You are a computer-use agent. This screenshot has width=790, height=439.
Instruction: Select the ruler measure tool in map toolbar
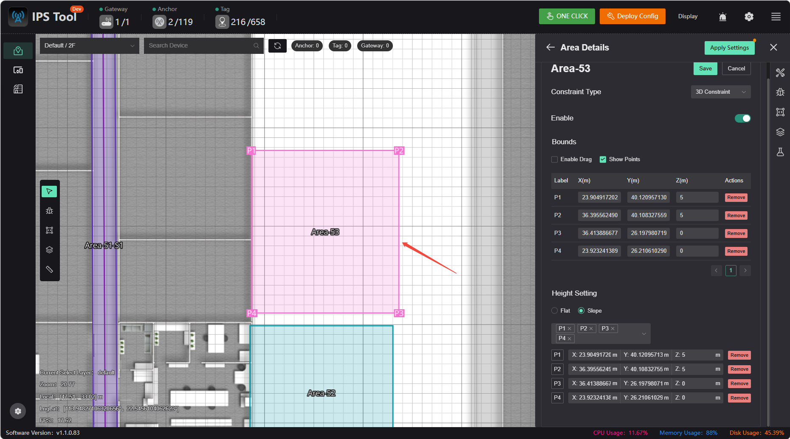click(49, 269)
